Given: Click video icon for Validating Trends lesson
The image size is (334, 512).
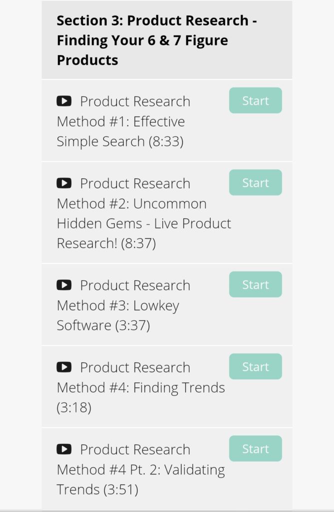Looking at the screenshot, I should (x=64, y=449).
